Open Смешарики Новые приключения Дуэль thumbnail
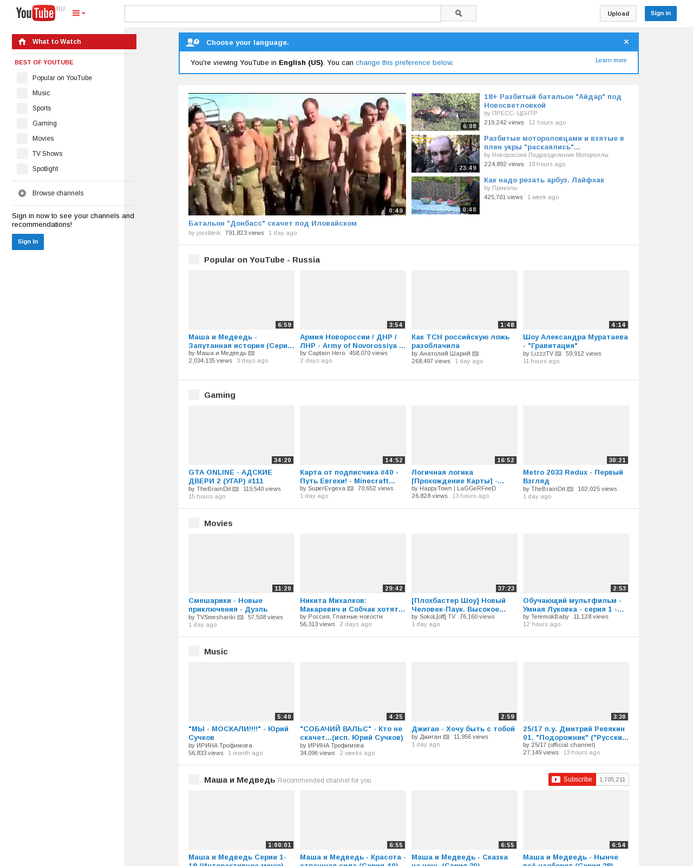This screenshot has width=693, height=866. pyautogui.click(x=241, y=563)
